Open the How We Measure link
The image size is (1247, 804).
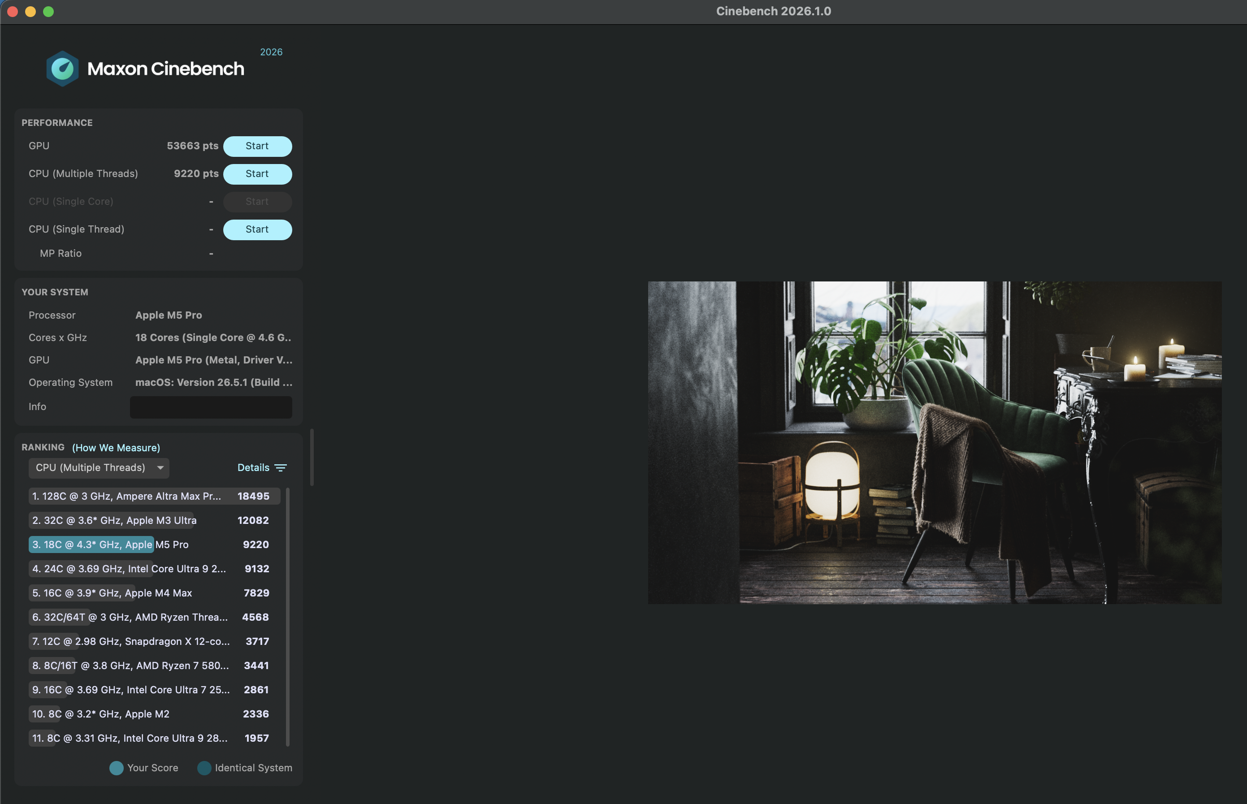[x=116, y=448]
